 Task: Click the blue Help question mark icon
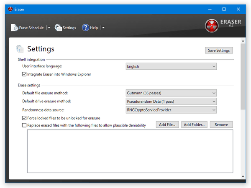click(x=85, y=28)
